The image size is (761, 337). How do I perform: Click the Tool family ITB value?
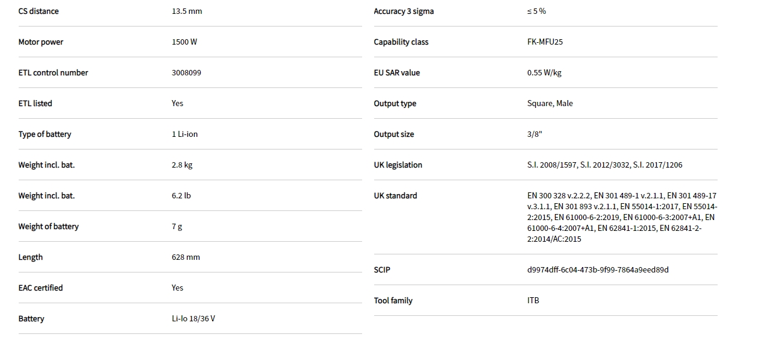pos(533,301)
